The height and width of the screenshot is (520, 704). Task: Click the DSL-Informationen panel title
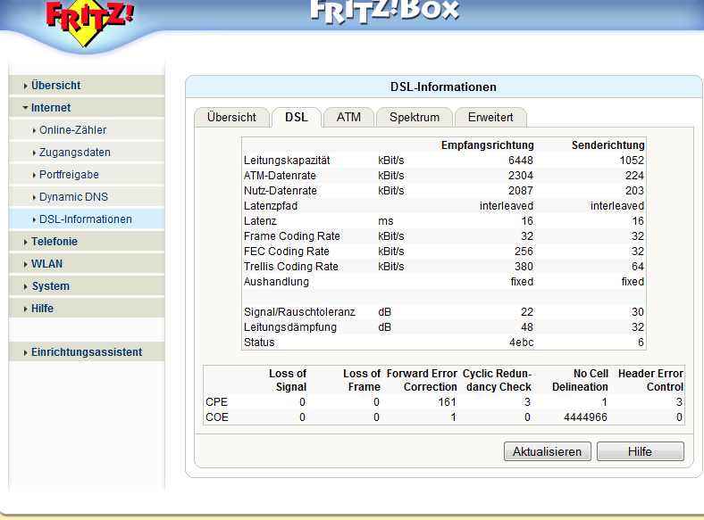(x=443, y=87)
